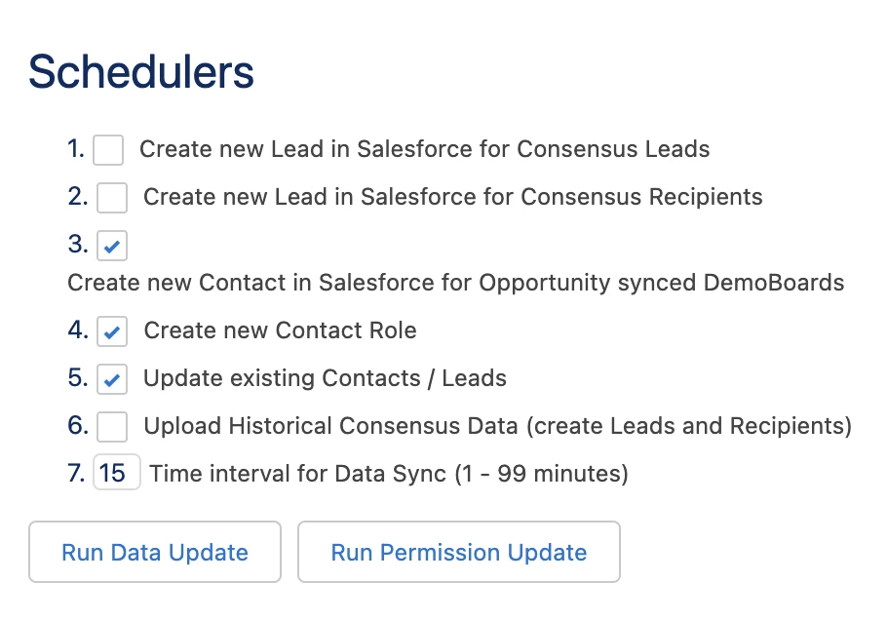The height and width of the screenshot is (620, 887).
Task: Focus the Data Sync time interval field
Action: click(117, 475)
